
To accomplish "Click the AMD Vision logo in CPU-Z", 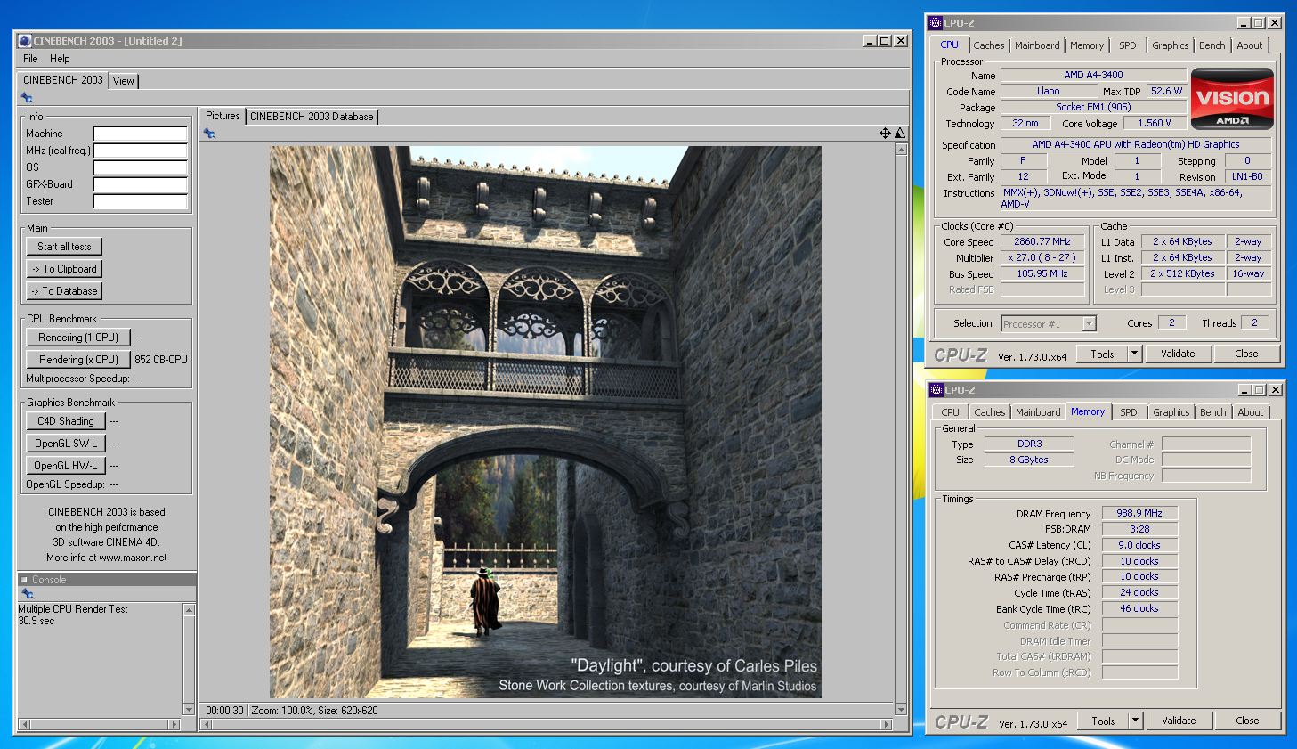I will click(1232, 98).
